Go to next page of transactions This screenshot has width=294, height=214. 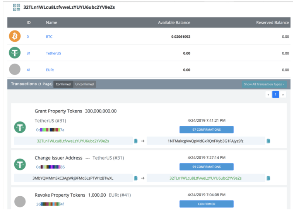click(283, 94)
